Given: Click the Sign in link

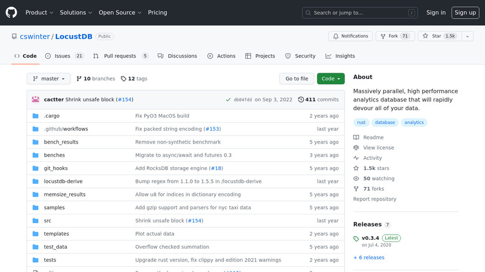Looking at the screenshot, I should (436, 13).
